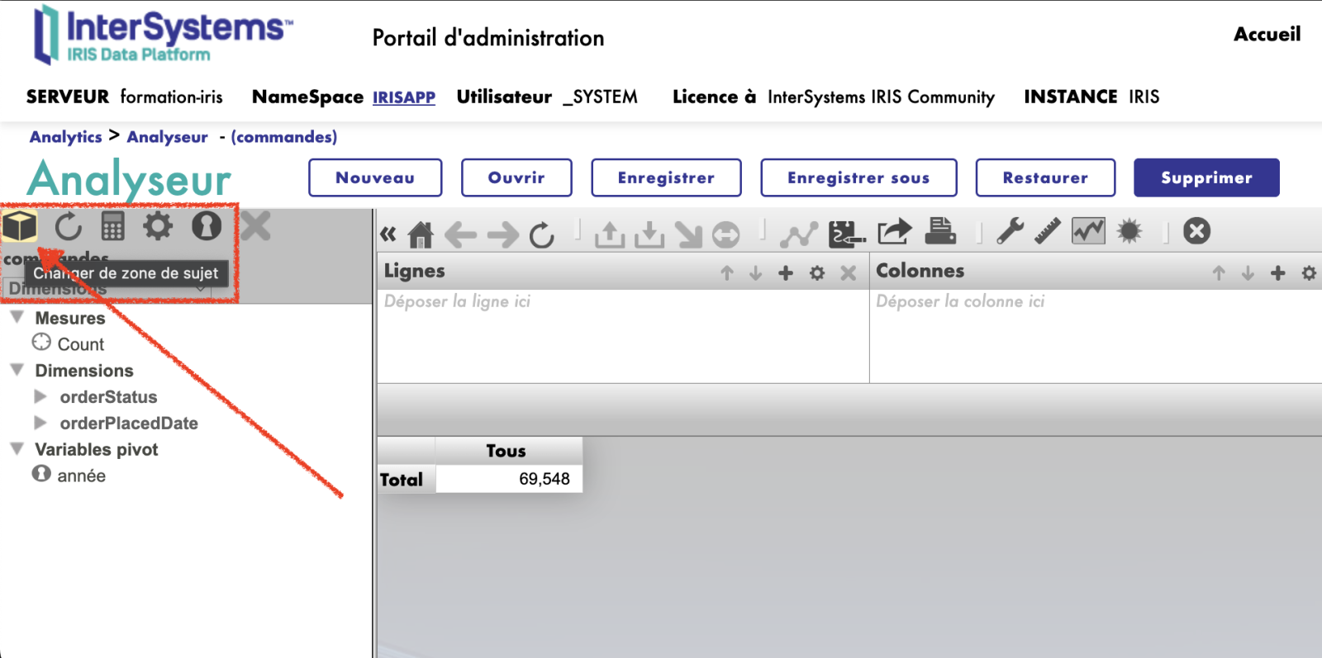This screenshot has width=1322, height=658.
Task: Click the cube icon to change subject area
Action: (20, 225)
